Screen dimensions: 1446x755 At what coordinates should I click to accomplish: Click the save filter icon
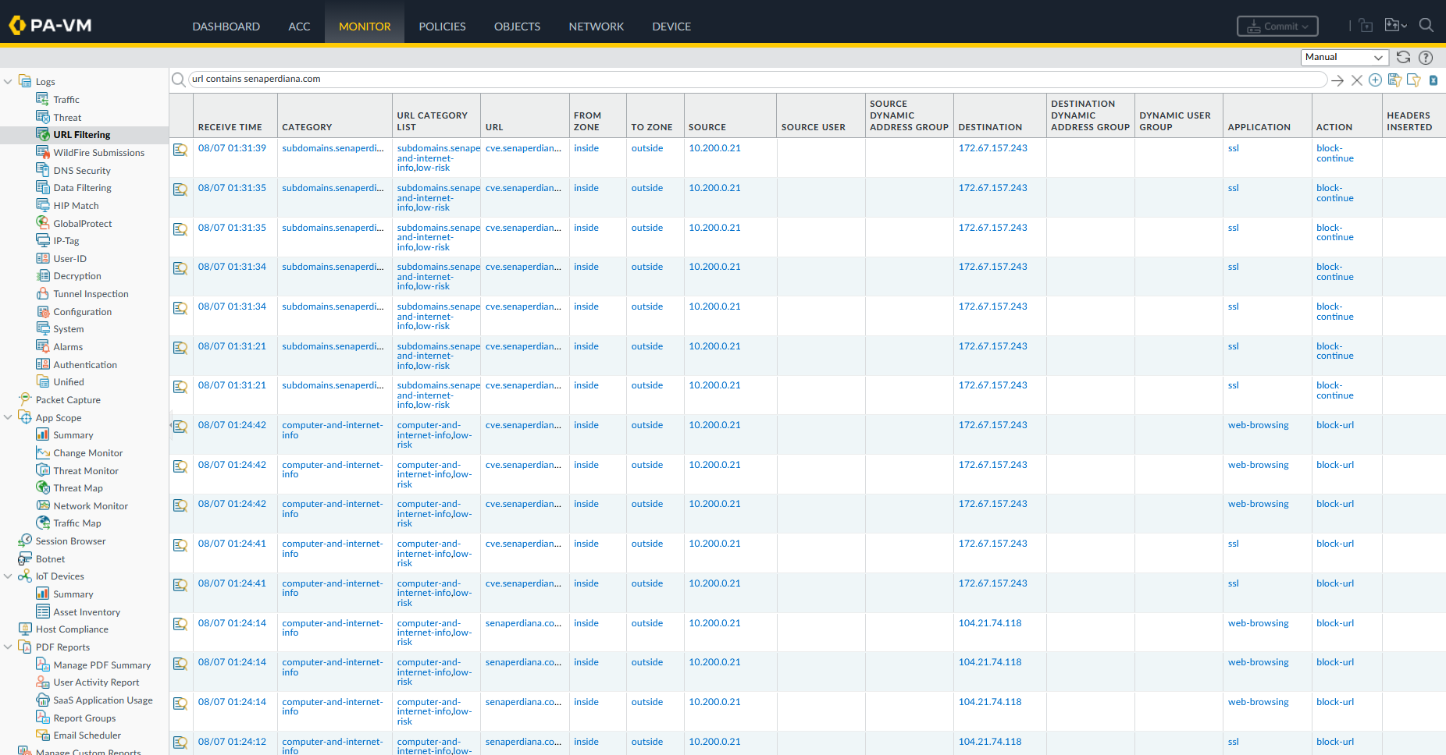coord(1394,80)
